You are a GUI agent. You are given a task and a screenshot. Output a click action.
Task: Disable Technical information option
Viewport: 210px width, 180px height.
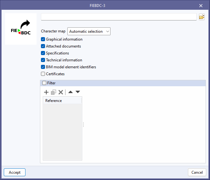pos(43,60)
